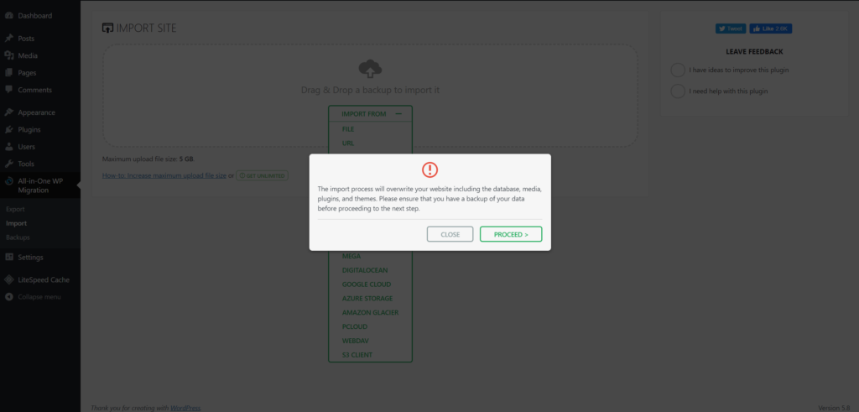Open the Settings menu label

pyautogui.click(x=30, y=258)
